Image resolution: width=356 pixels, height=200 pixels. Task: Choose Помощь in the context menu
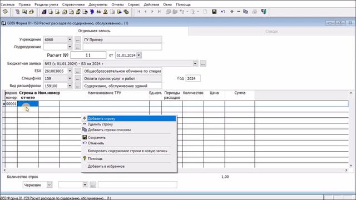point(129,158)
